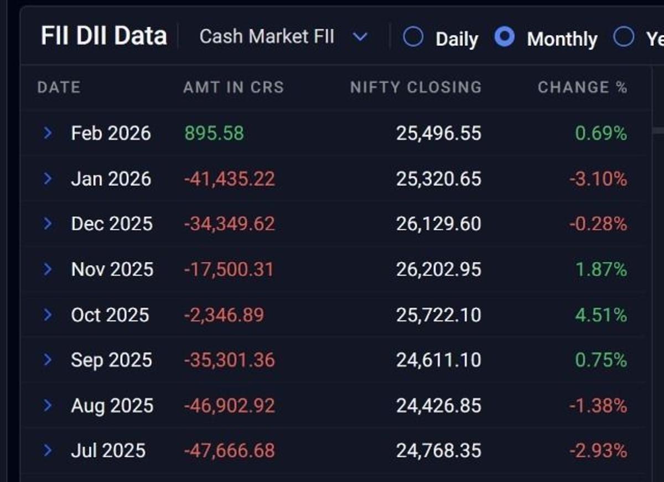This screenshot has height=482, width=664.
Task: Expand the Feb 2026 row details
Action: click(49, 133)
